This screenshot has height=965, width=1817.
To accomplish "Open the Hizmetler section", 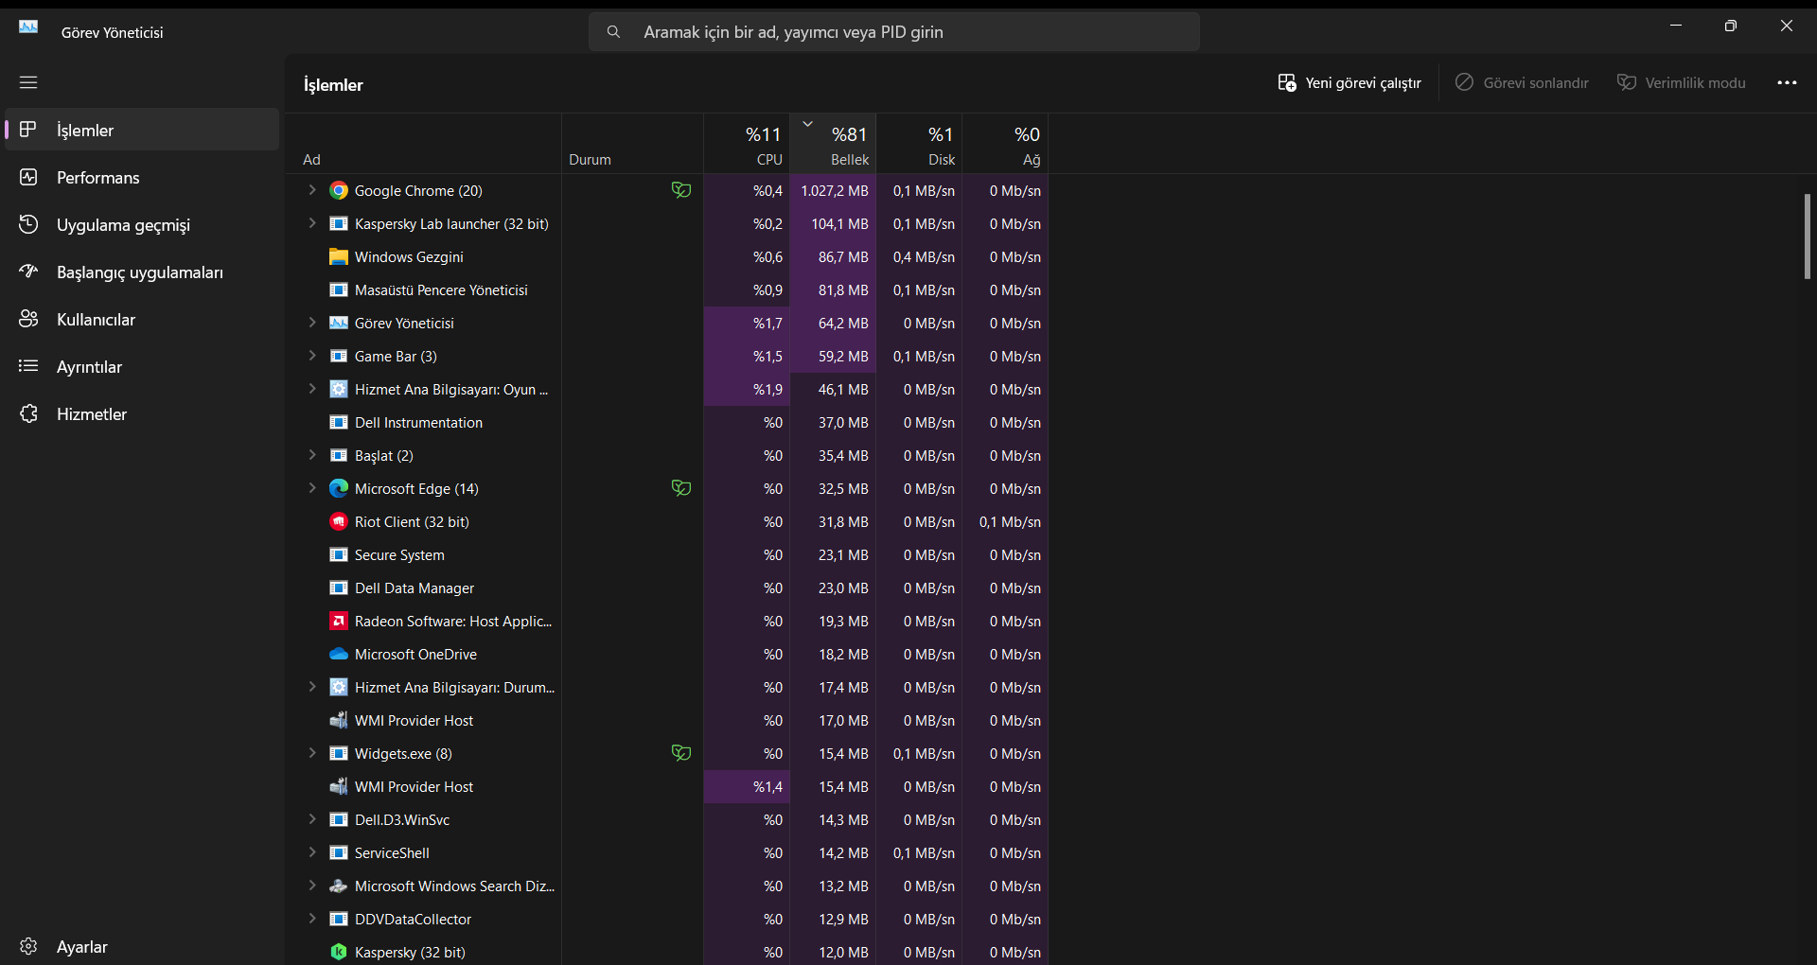I will (142, 413).
